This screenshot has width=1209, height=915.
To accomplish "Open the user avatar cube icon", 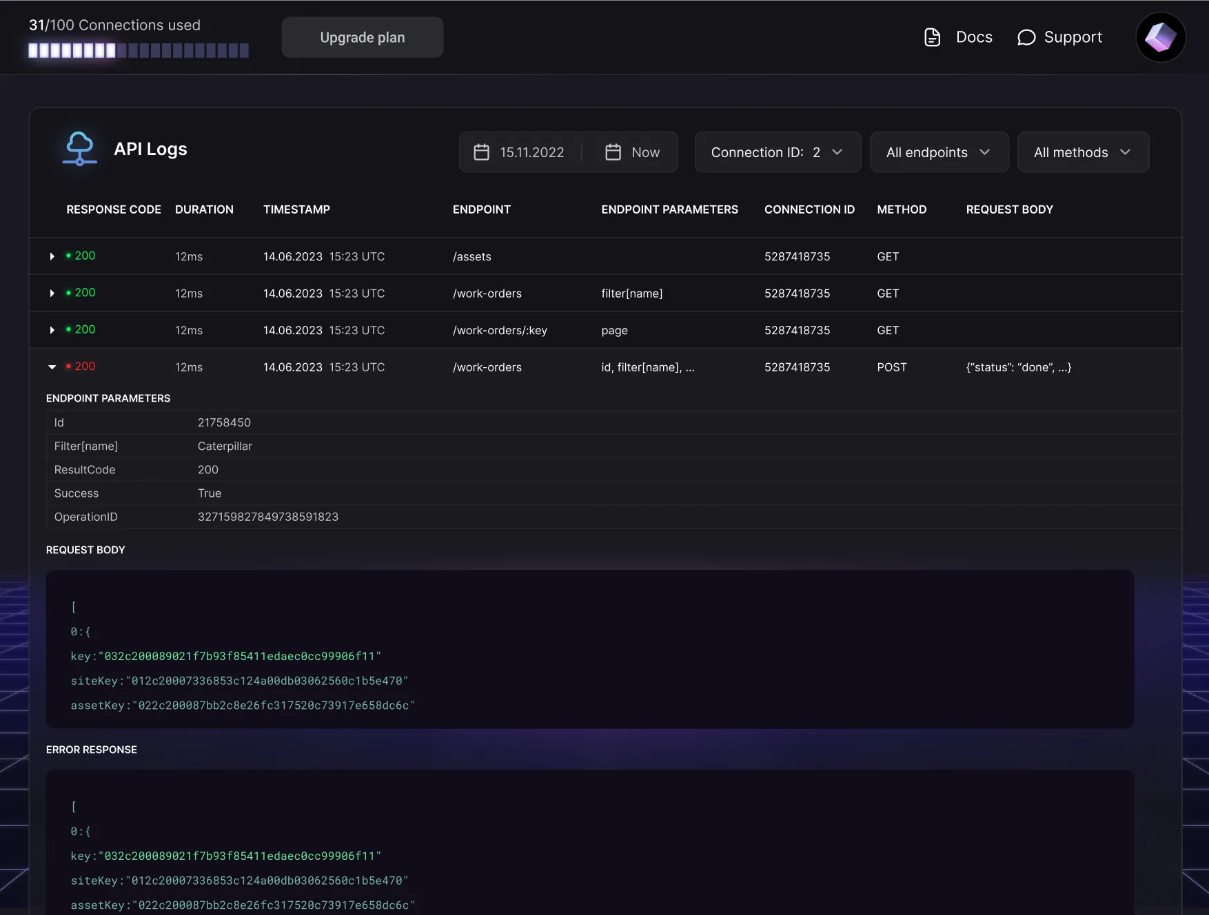I will [x=1161, y=37].
